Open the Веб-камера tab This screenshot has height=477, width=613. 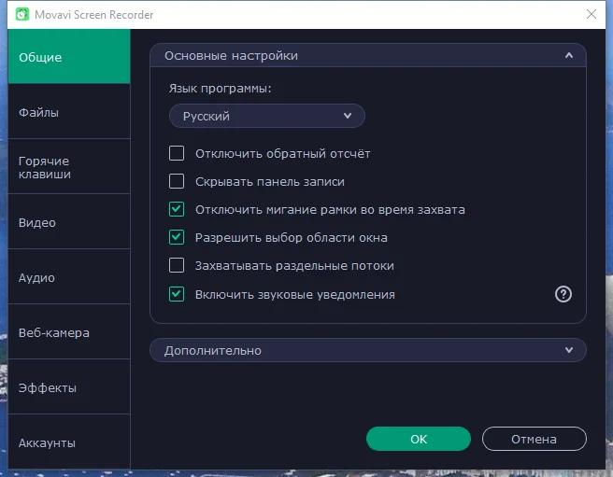point(69,332)
